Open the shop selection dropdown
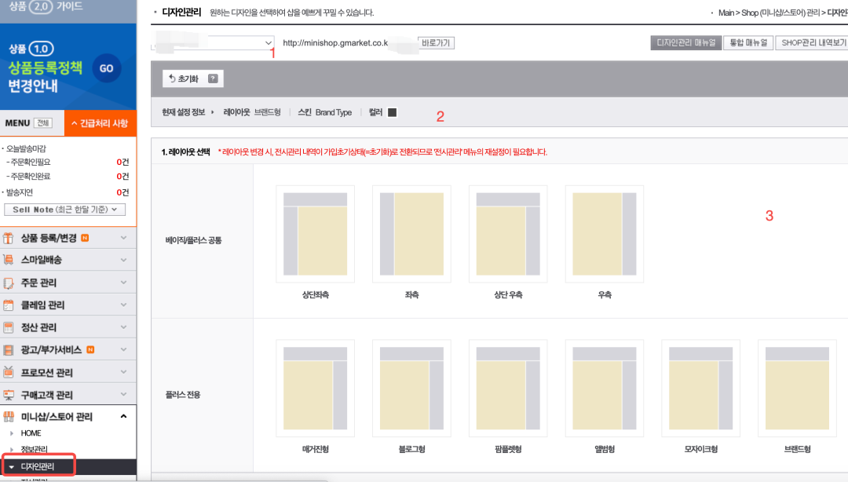The height and width of the screenshot is (482, 848). [267, 43]
